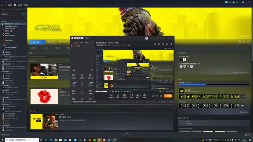Select Dota Underlords in library list
The image size is (253, 142).
[x=10, y=36]
